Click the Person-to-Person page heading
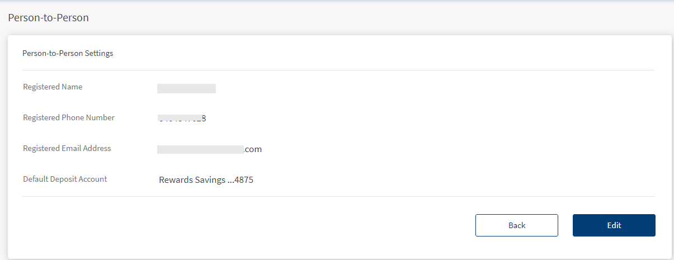 tap(48, 18)
